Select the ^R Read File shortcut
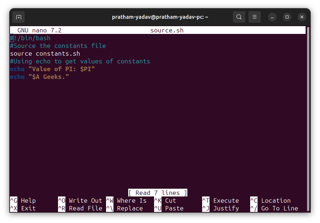 80,208
